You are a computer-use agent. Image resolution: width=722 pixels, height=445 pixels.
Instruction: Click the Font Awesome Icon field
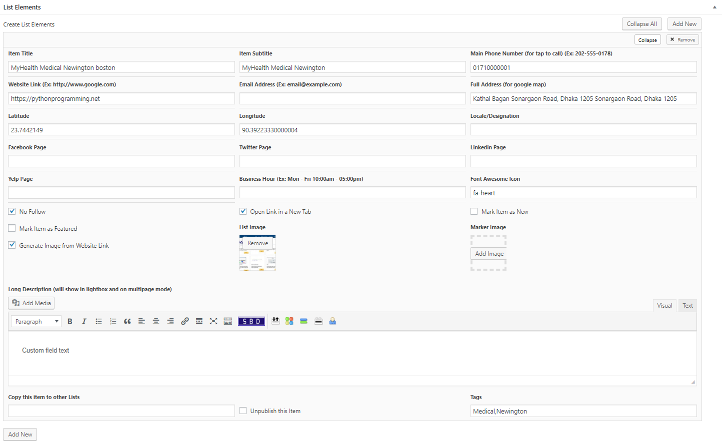click(583, 193)
